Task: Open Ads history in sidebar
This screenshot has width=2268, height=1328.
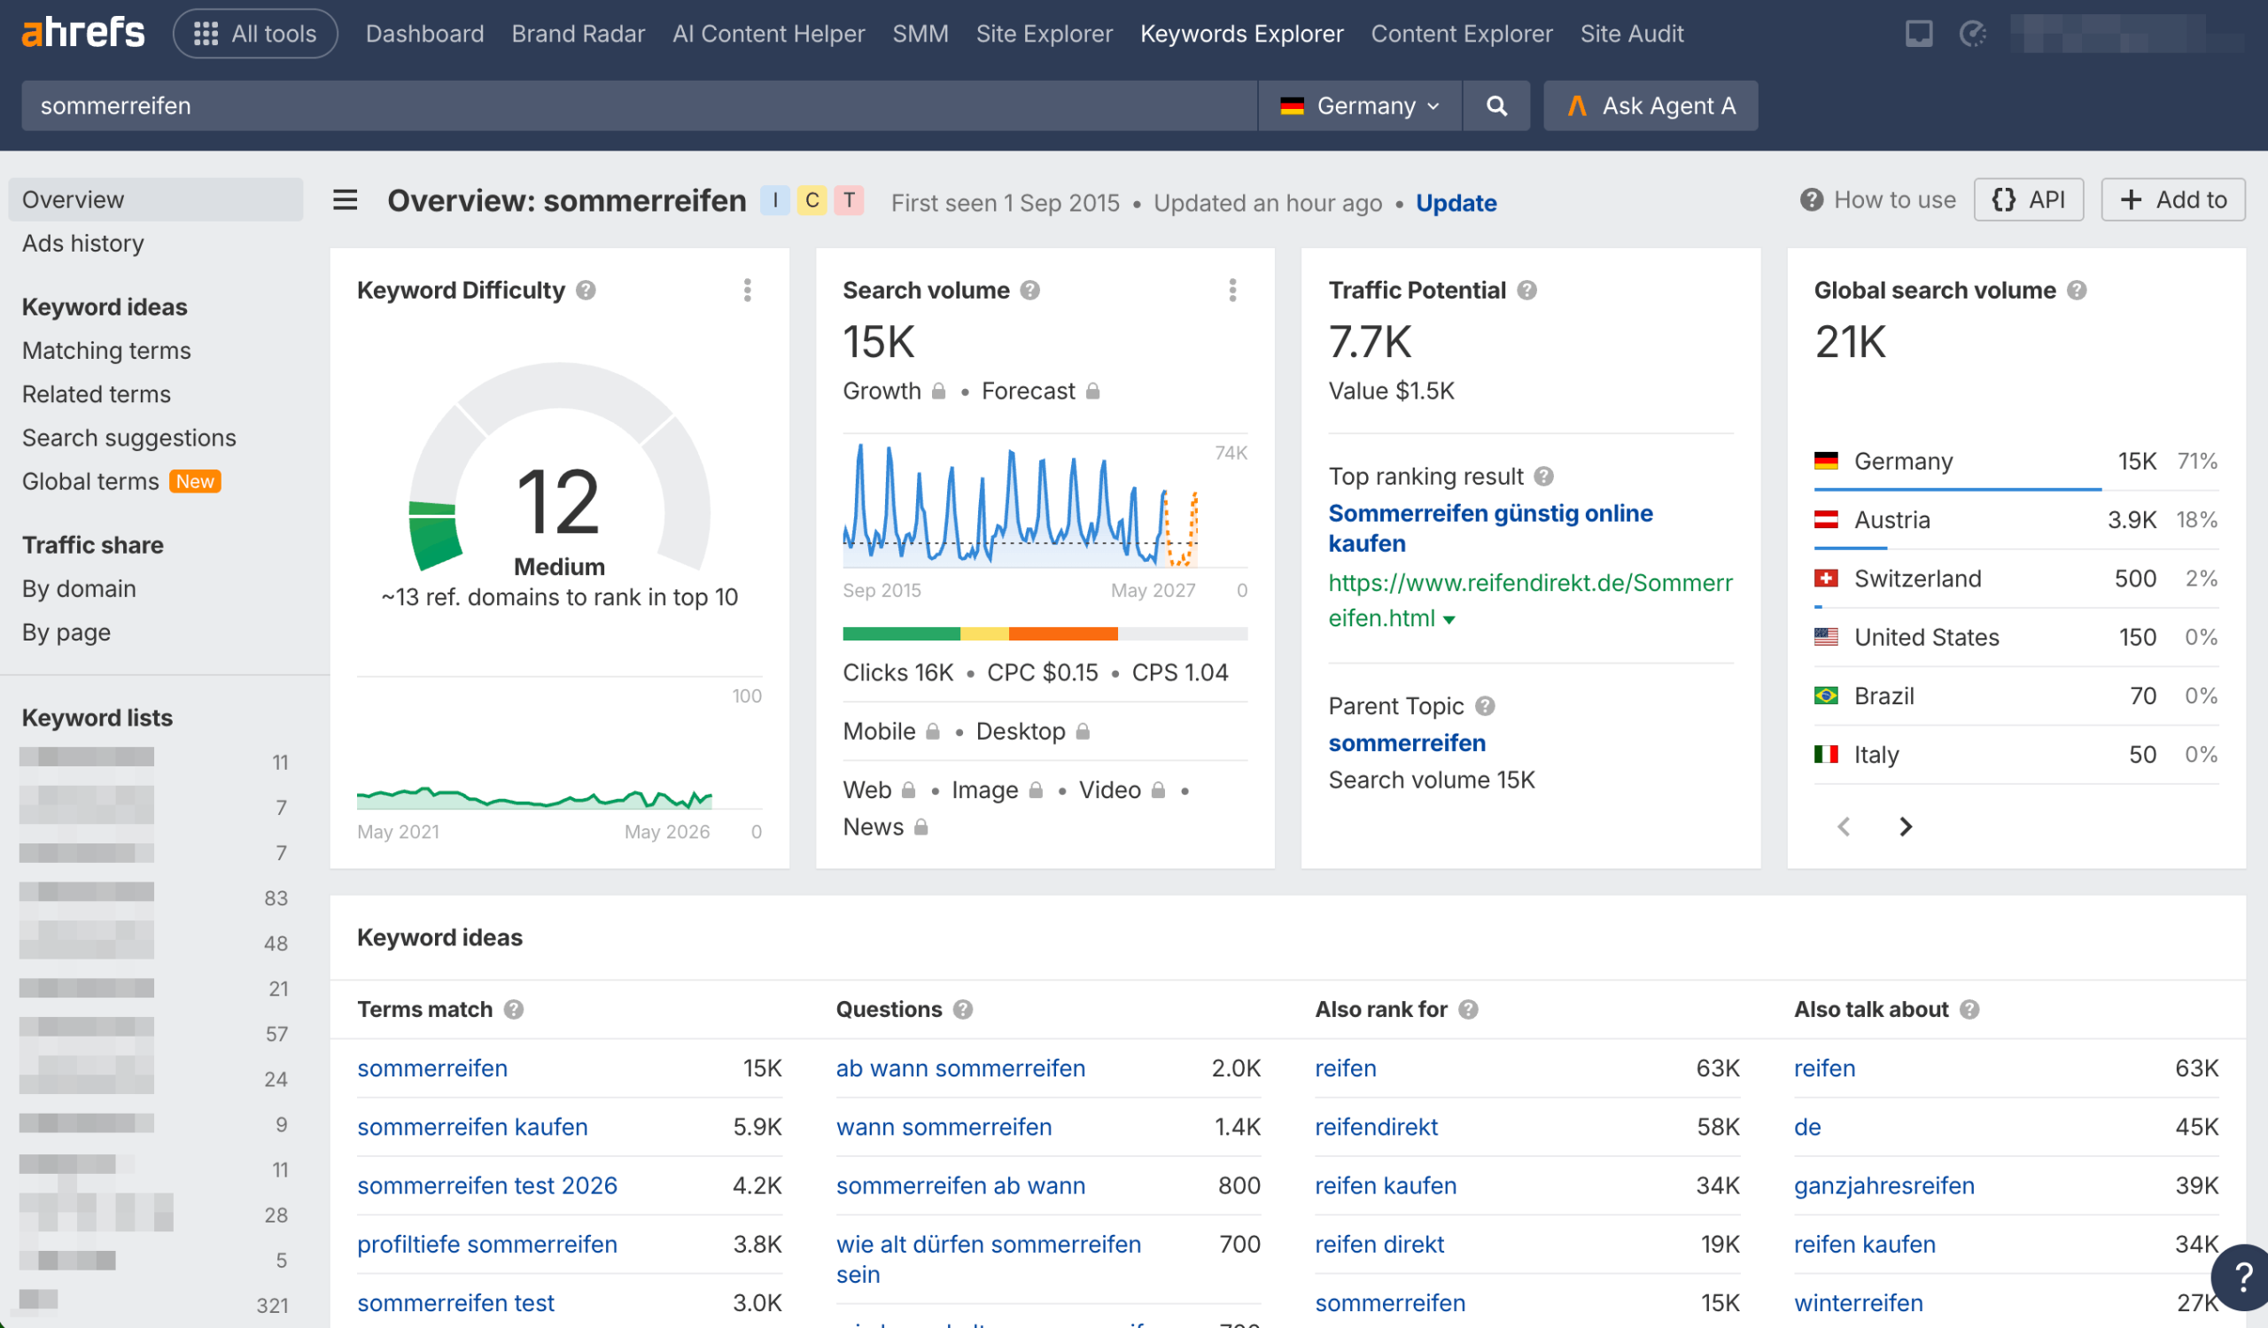Action: coord(82,243)
